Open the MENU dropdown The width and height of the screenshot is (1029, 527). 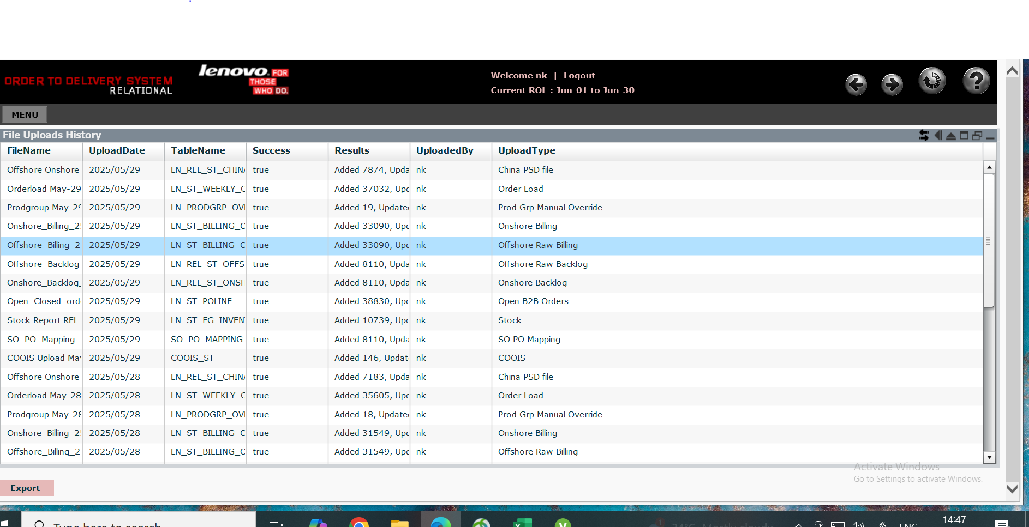pos(25,114)
